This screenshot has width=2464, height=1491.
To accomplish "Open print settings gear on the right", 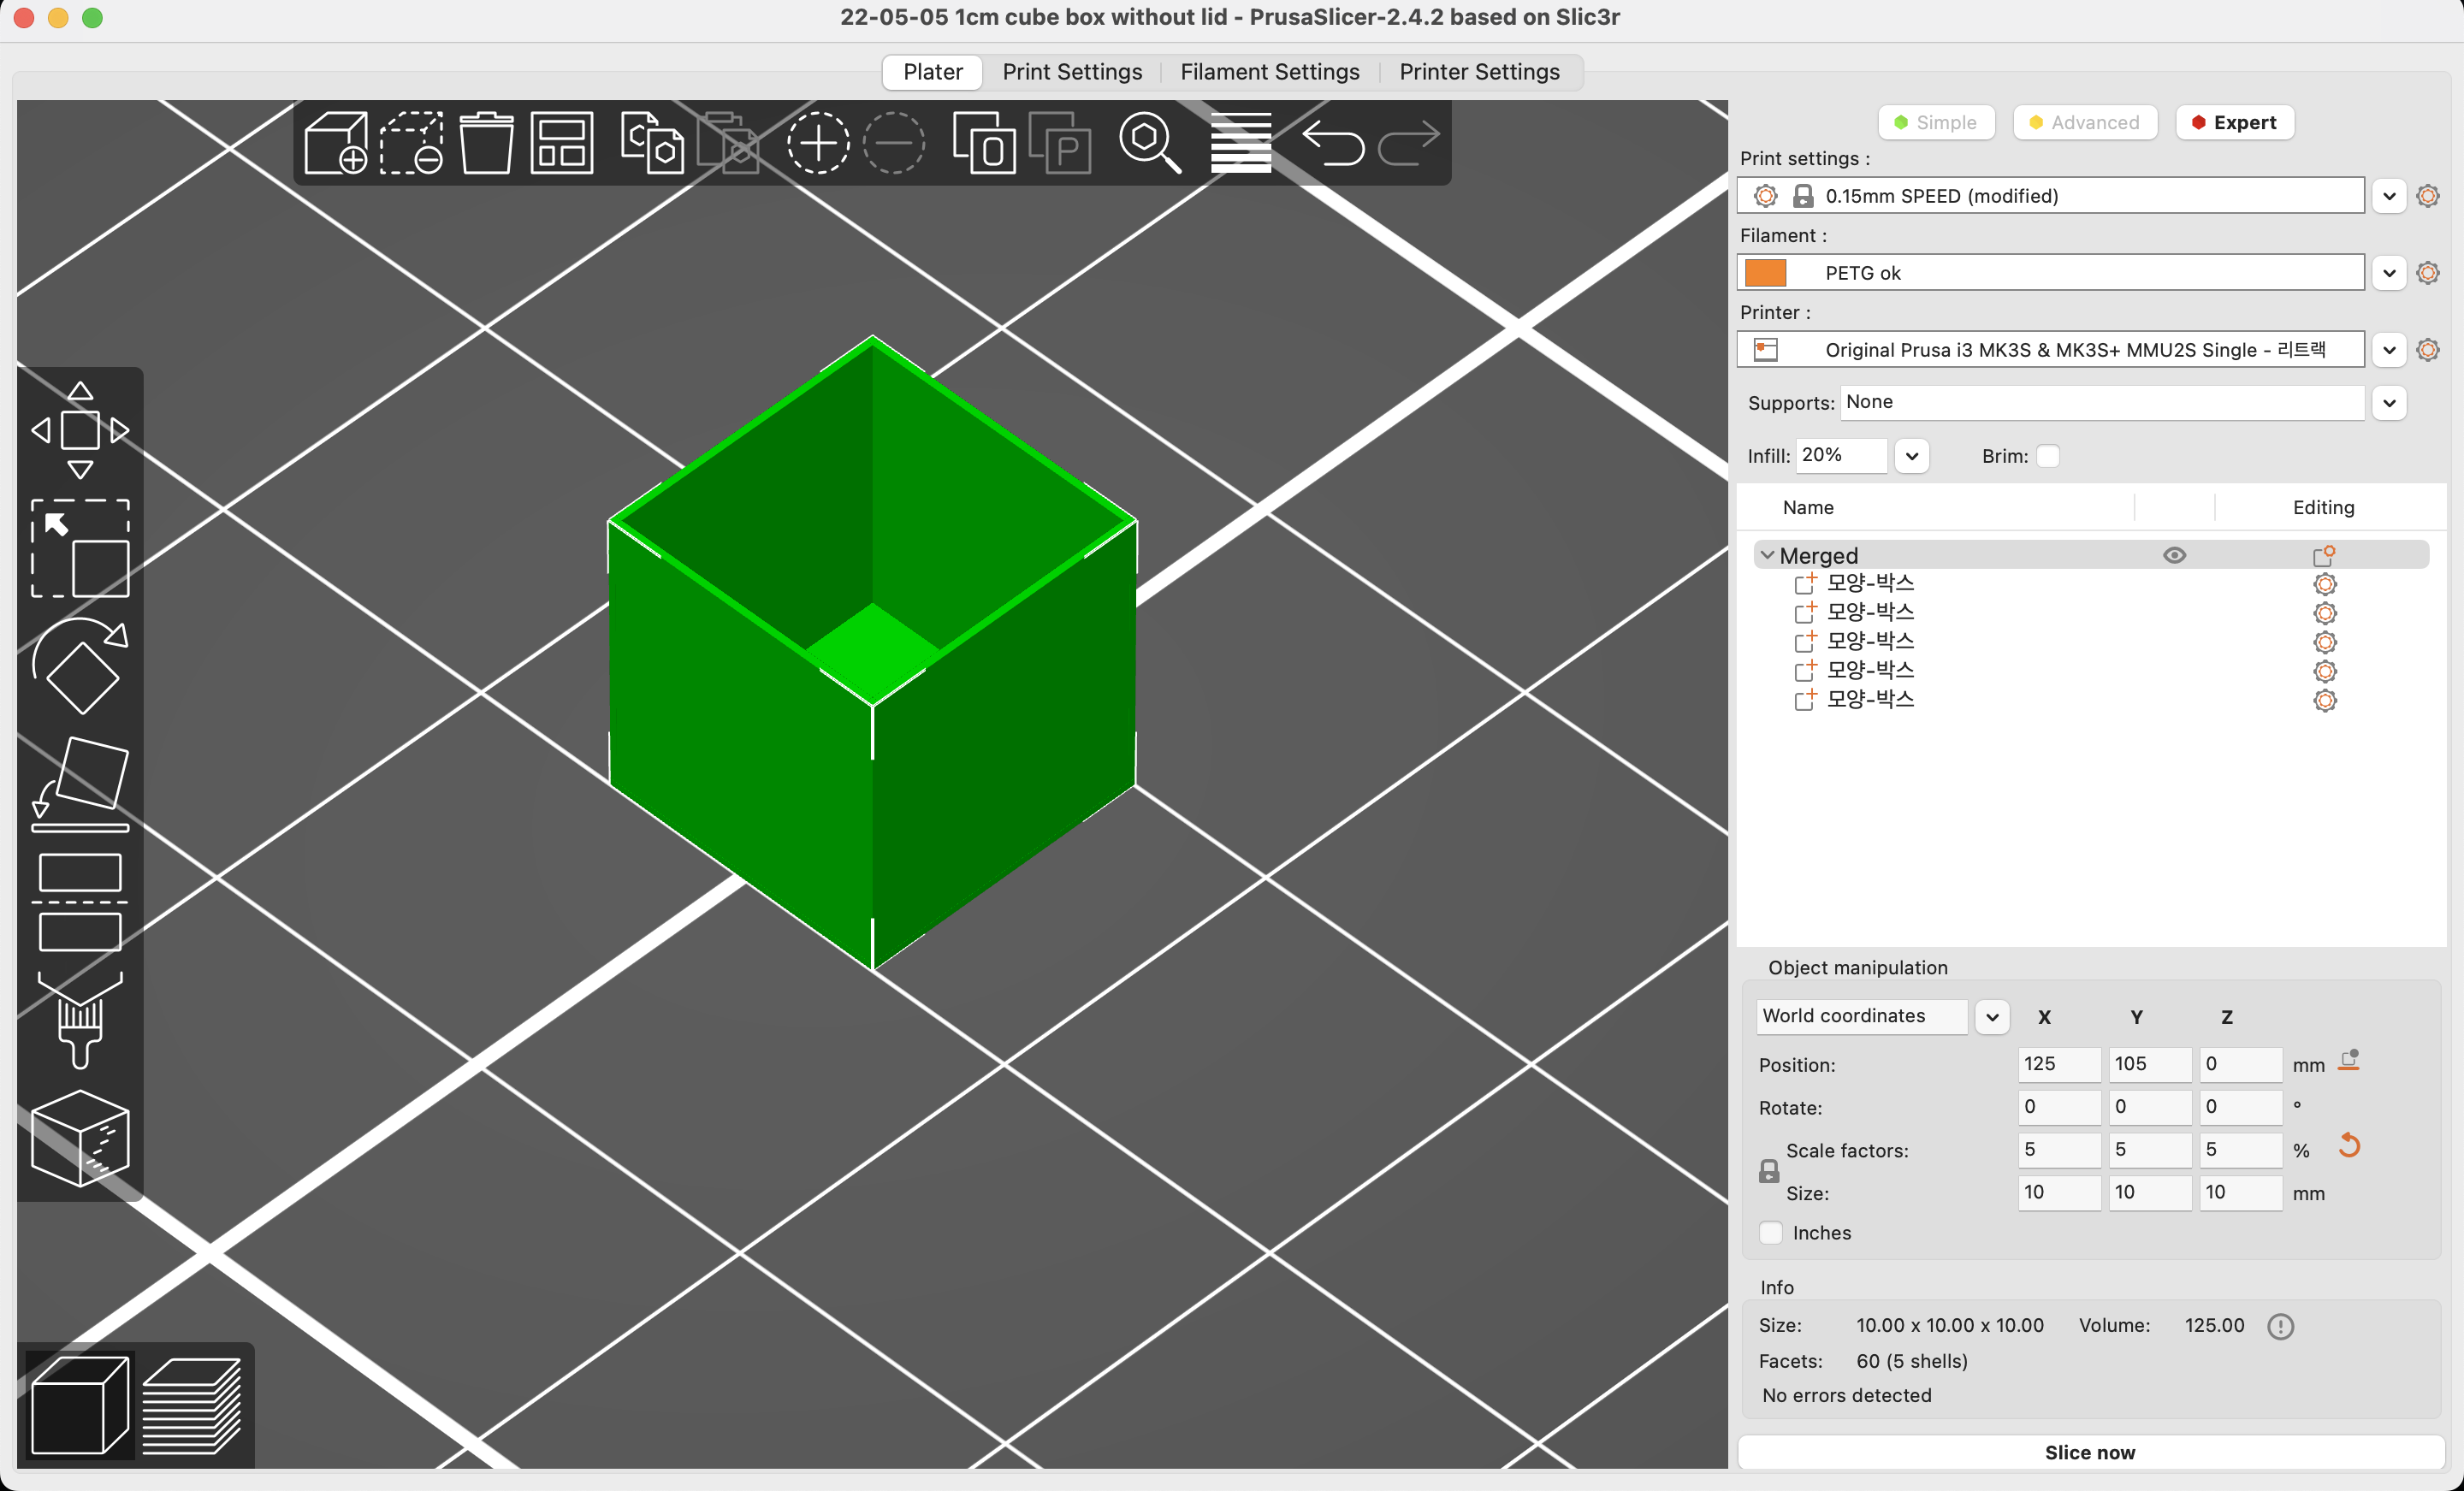I will pyautogui.click(x=2427, y=196).
